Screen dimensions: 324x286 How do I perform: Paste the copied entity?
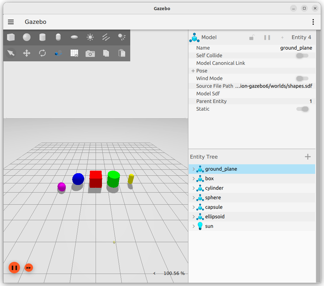tap(122, 53)
